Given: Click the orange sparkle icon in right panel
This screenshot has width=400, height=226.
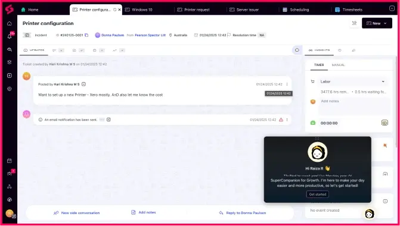Looking at the screenshot, I should coord(385,145).
